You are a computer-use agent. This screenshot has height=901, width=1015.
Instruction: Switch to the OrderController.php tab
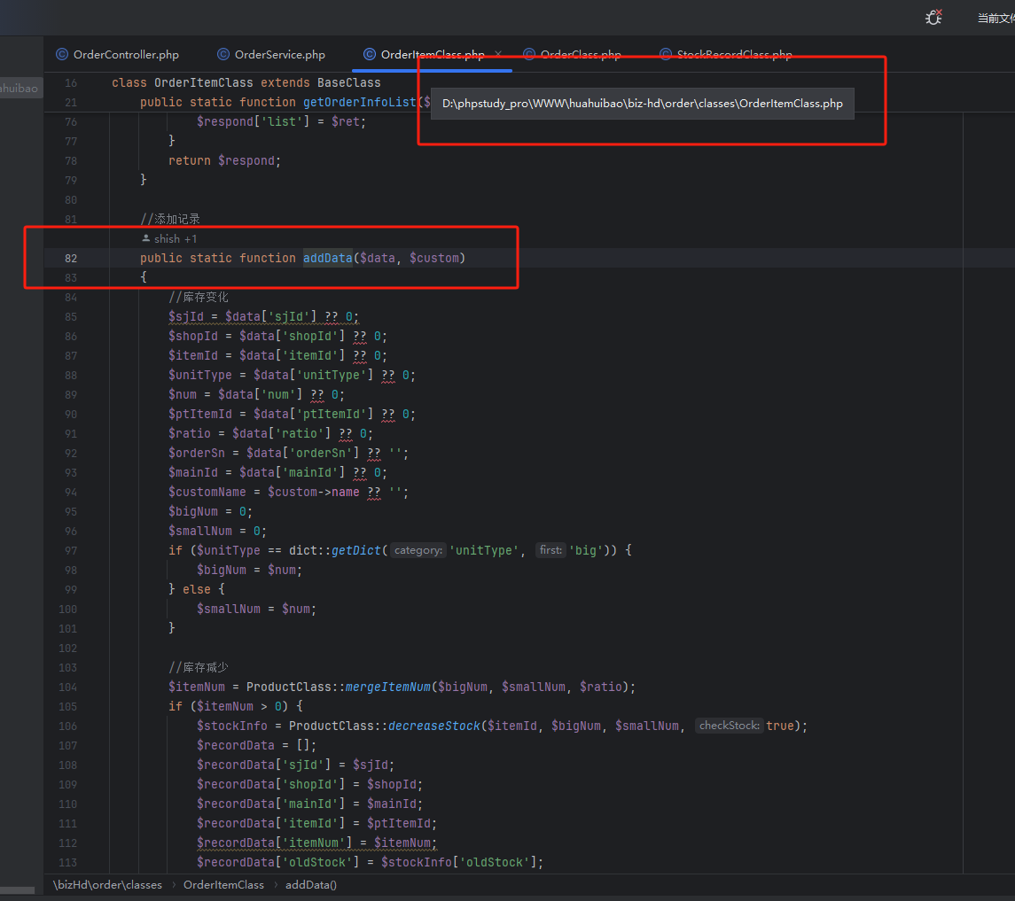[117, 54]
